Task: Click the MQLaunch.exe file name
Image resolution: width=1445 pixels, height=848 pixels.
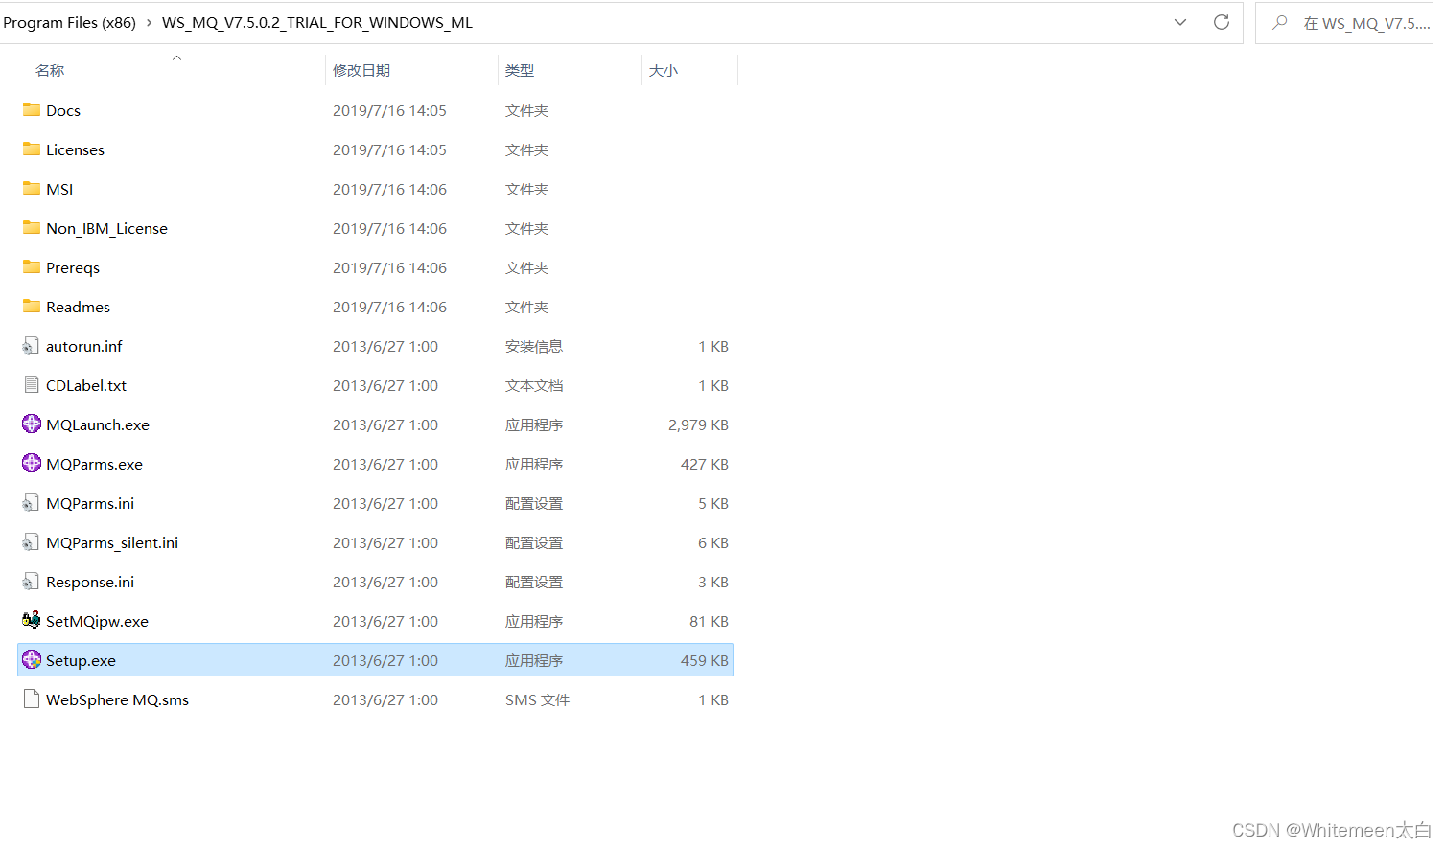Action: point(98,424)
